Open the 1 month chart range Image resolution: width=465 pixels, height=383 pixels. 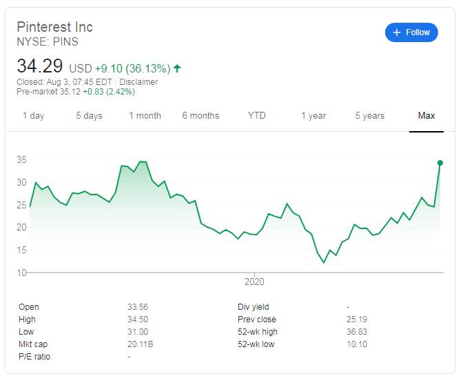pyautogui.click(x=145, y=115)
